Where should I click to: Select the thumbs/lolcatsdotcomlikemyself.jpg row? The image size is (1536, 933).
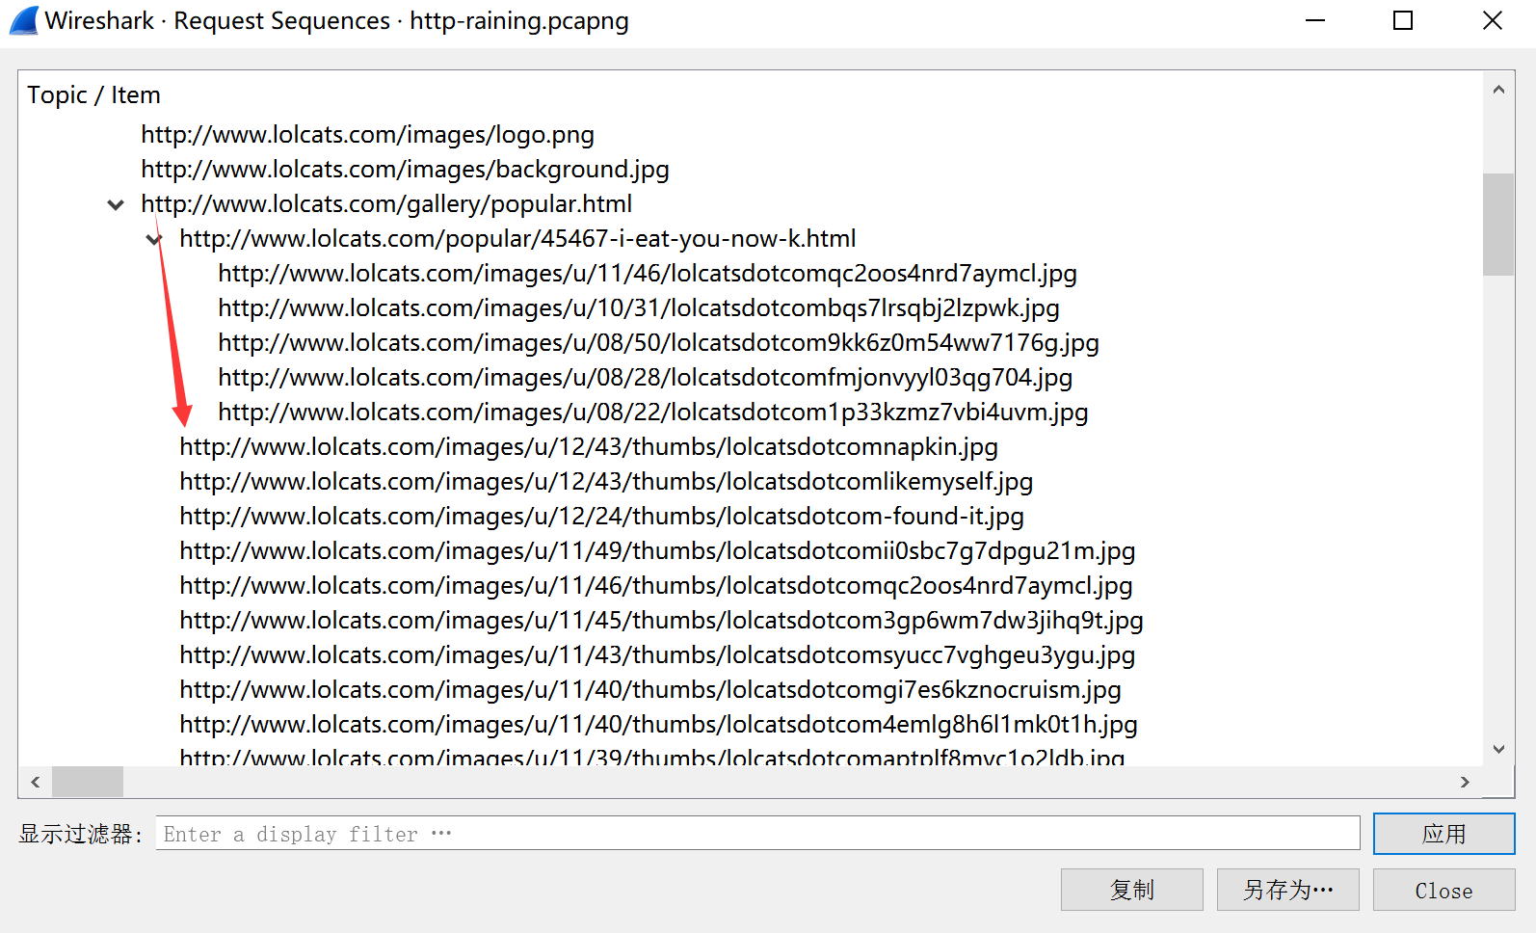coord(606,482)
